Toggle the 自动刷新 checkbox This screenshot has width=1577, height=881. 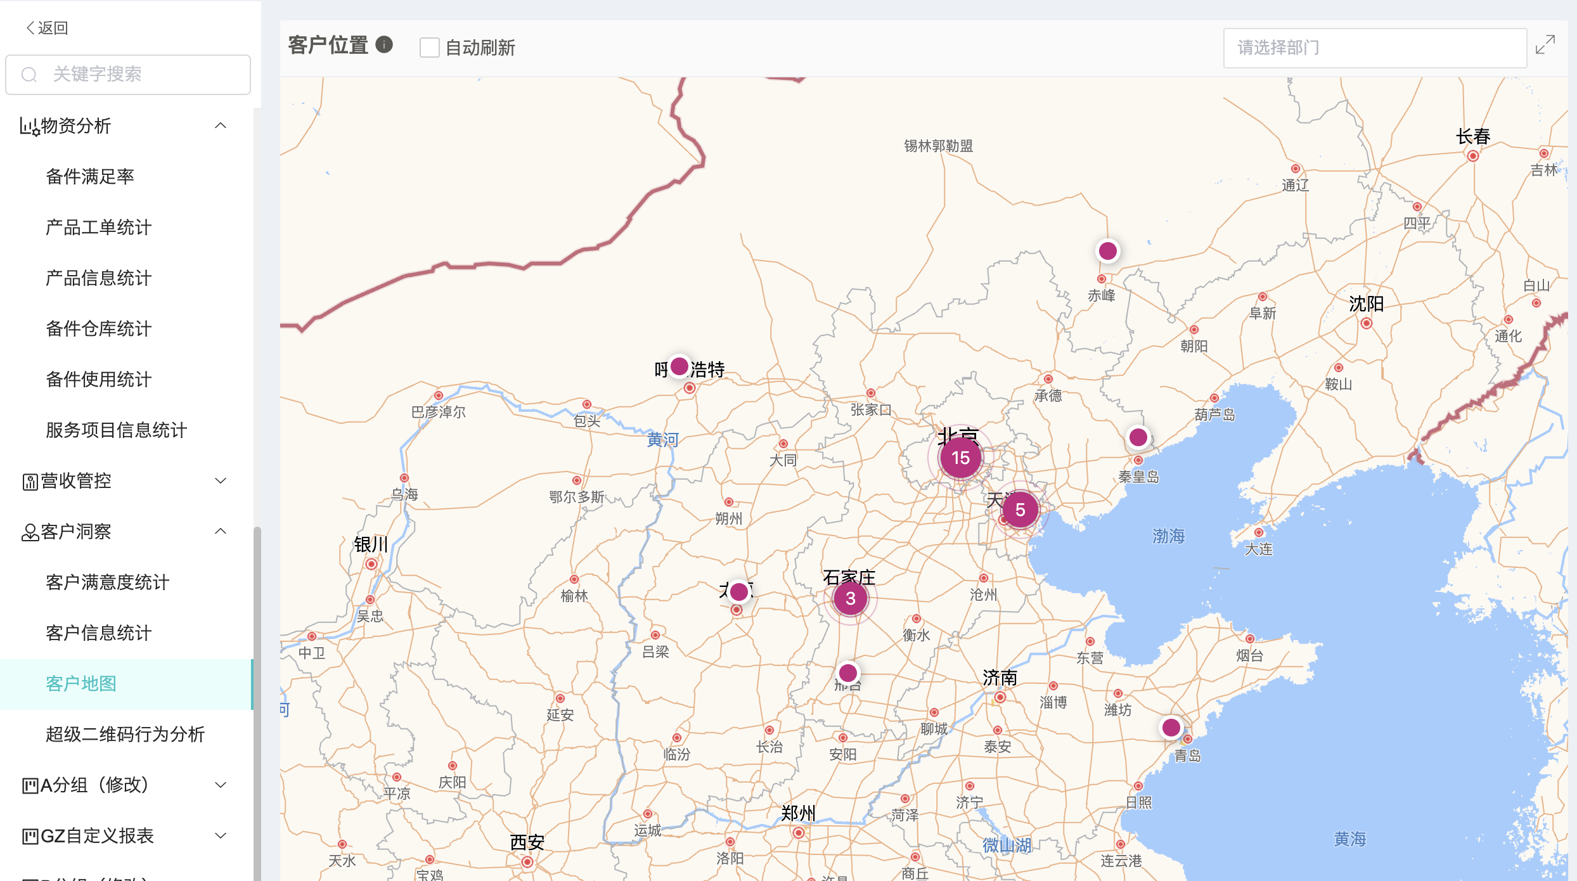429,48
